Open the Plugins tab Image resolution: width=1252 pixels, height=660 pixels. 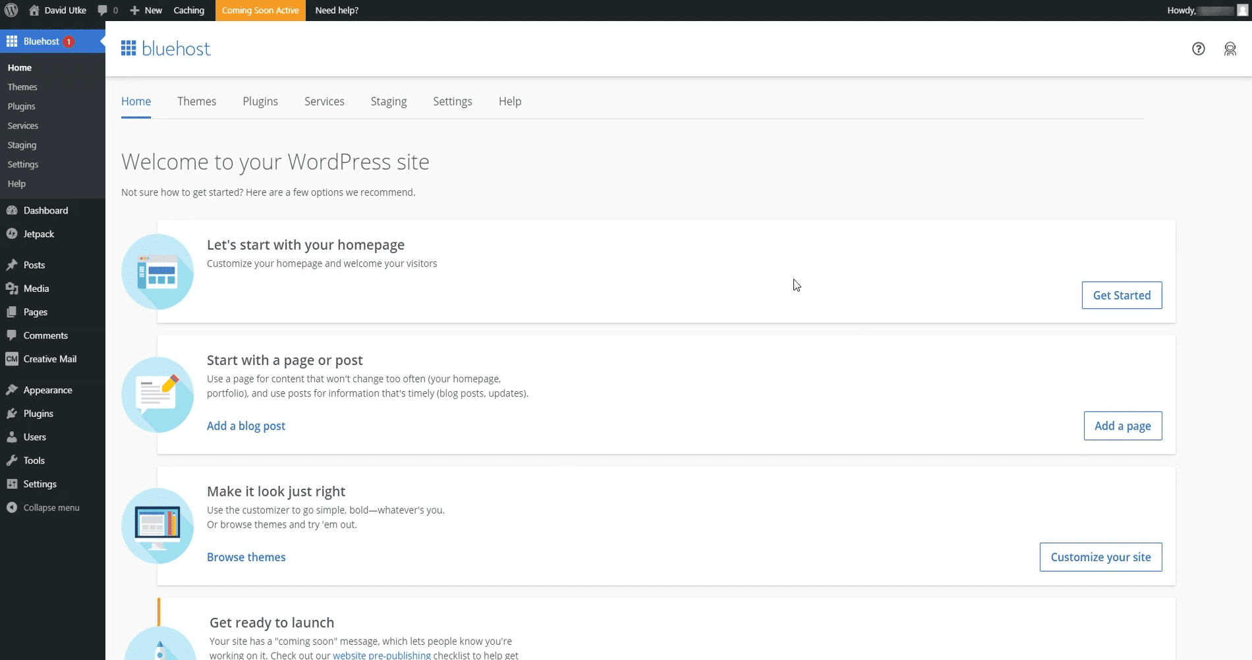260,101
